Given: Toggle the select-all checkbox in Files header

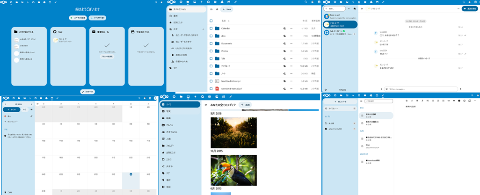Looking at the screenshot, I should point(211,21).
